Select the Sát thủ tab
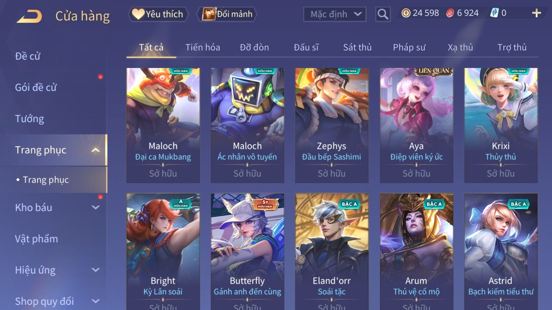 coord(357,47)
